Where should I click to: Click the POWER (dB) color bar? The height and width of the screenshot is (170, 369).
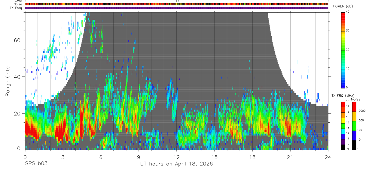click(343, 50)
